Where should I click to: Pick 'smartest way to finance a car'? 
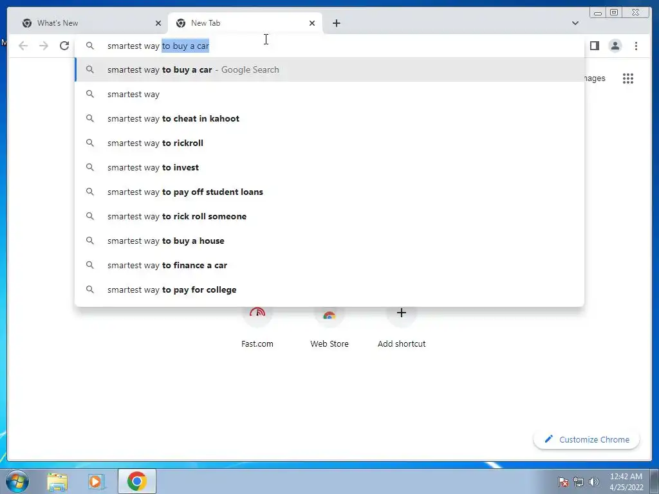click(329, 265)
